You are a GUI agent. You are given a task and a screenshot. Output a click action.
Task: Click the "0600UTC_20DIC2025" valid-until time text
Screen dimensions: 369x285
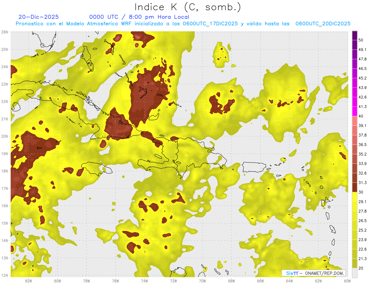[x=323, y=24]
